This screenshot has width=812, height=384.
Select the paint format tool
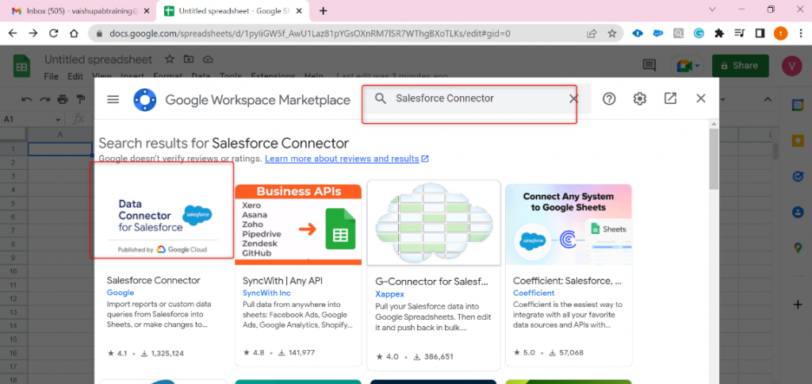coord(81,99)
